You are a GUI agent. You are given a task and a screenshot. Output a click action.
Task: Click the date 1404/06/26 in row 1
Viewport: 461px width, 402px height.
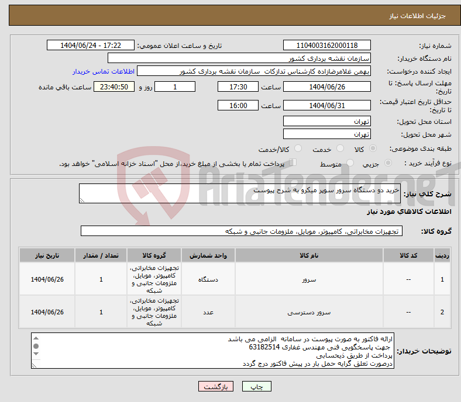[47, 279]
